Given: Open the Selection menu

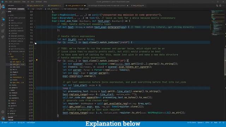Looking at the screenshot, I should (17, 2).
